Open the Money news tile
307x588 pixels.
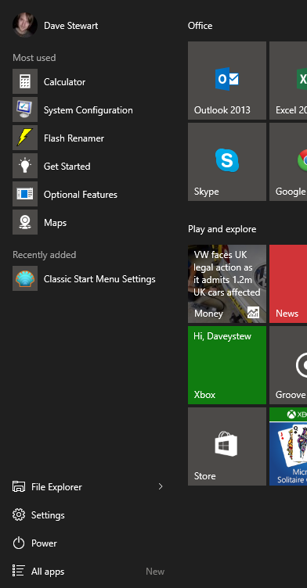(227, 284)
